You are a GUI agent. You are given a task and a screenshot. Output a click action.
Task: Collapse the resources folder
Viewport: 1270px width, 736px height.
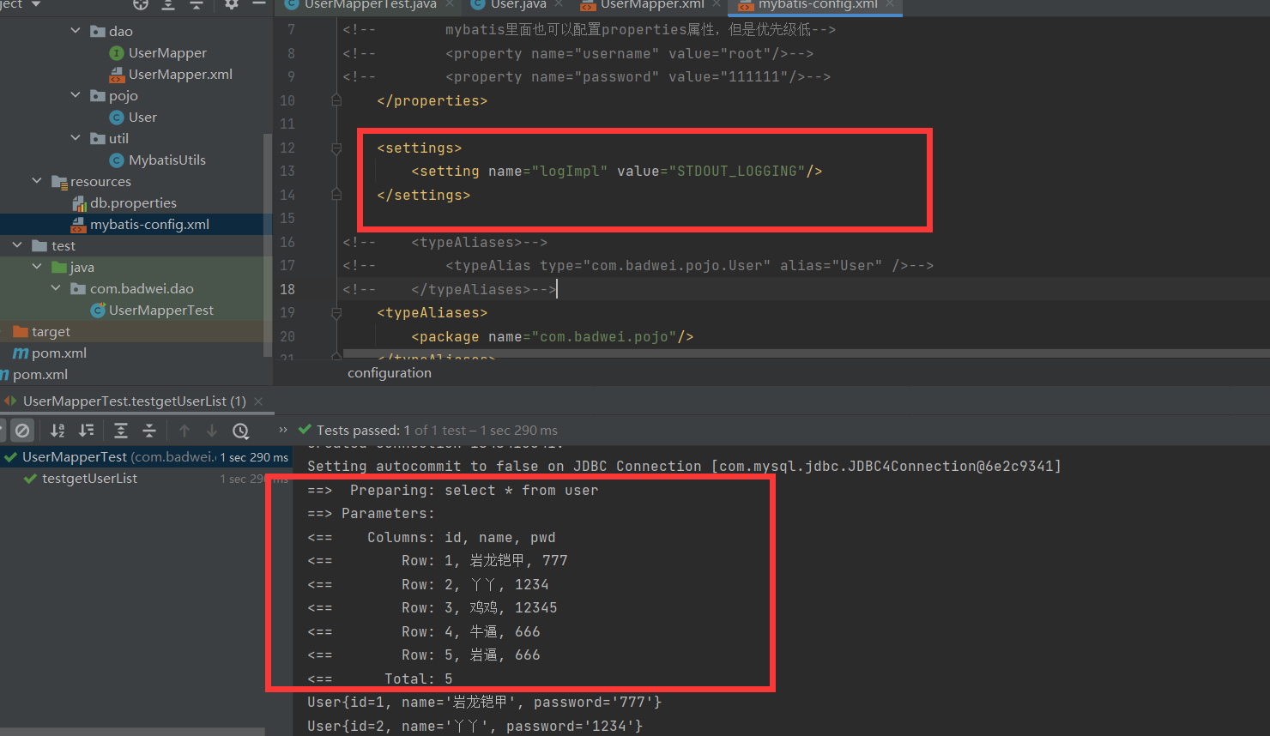[x=37, y=181]
